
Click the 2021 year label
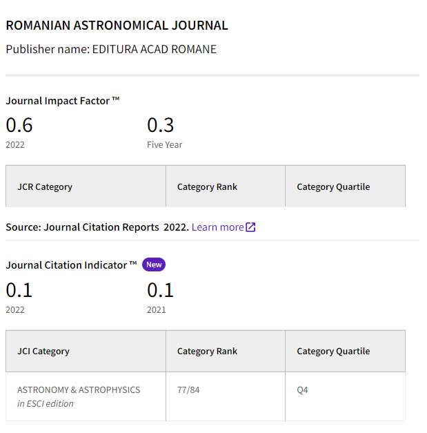click(156, 310)
